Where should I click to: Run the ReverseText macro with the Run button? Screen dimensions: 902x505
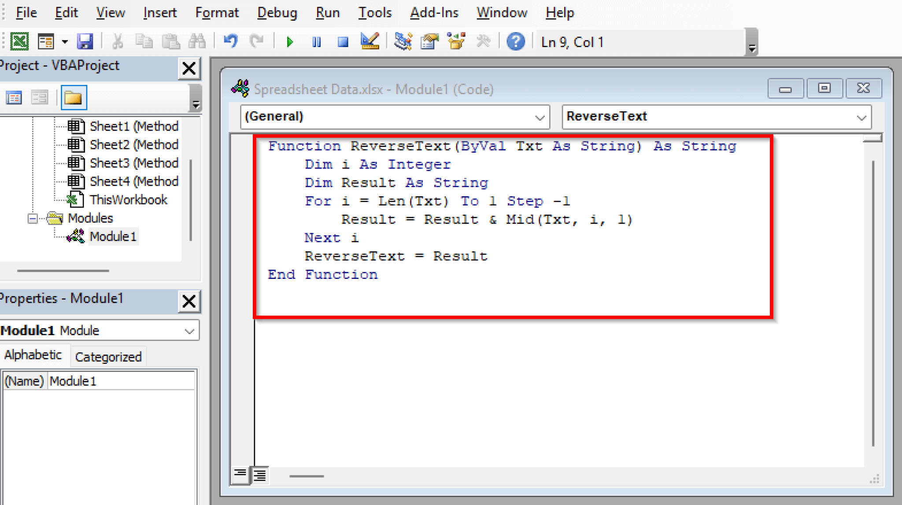coord(289,42)
